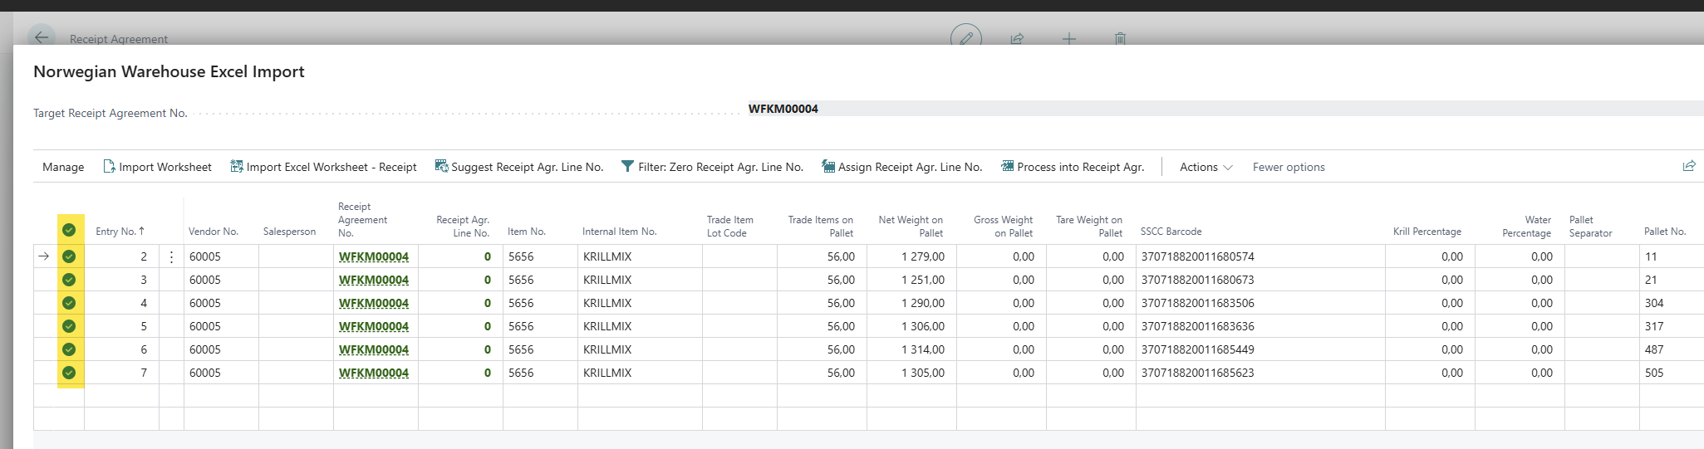1704x449 pixels.
Task: Apply Filter: Zero Receipt Agr. Line No.
Action: tap(712, 167)
